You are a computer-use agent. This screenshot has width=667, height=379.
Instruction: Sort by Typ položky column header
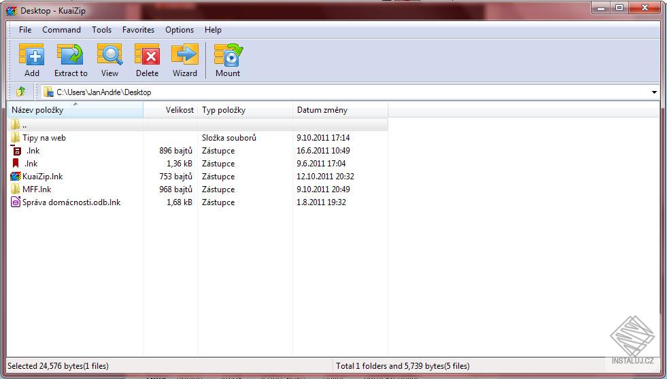click(245, 109)
